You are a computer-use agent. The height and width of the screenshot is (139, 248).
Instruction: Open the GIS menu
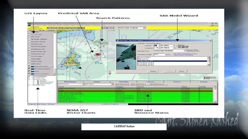point(45,25)
